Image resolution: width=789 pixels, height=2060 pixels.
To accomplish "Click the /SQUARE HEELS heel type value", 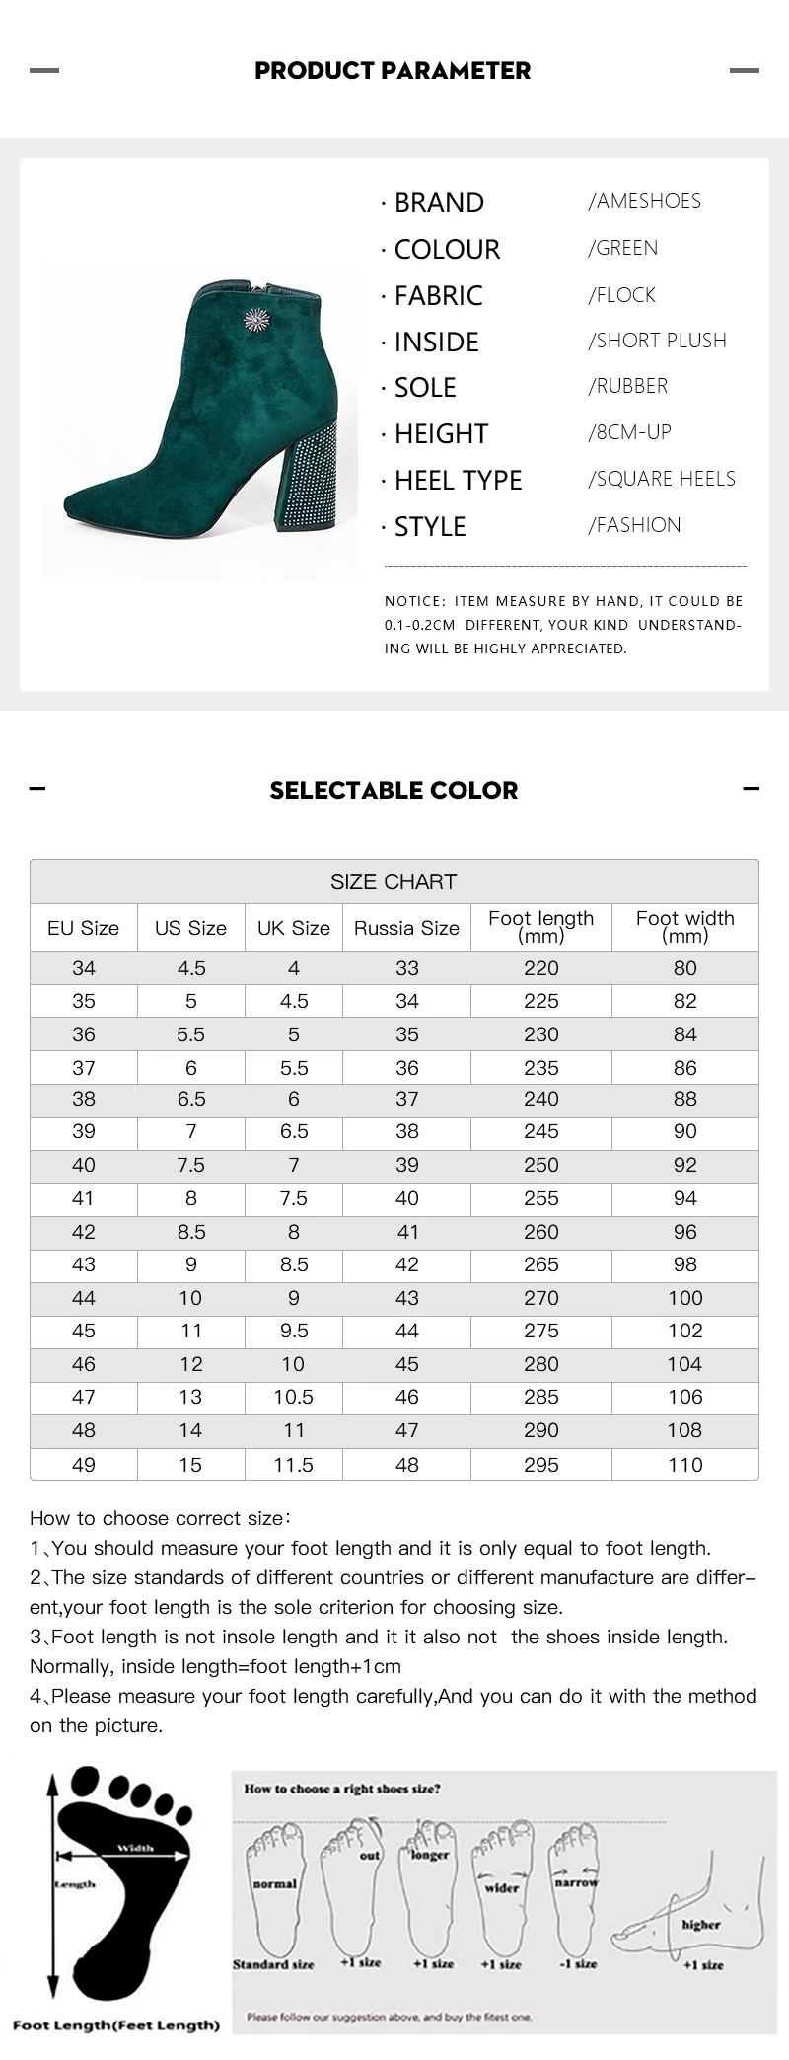I will pos(662,479).
